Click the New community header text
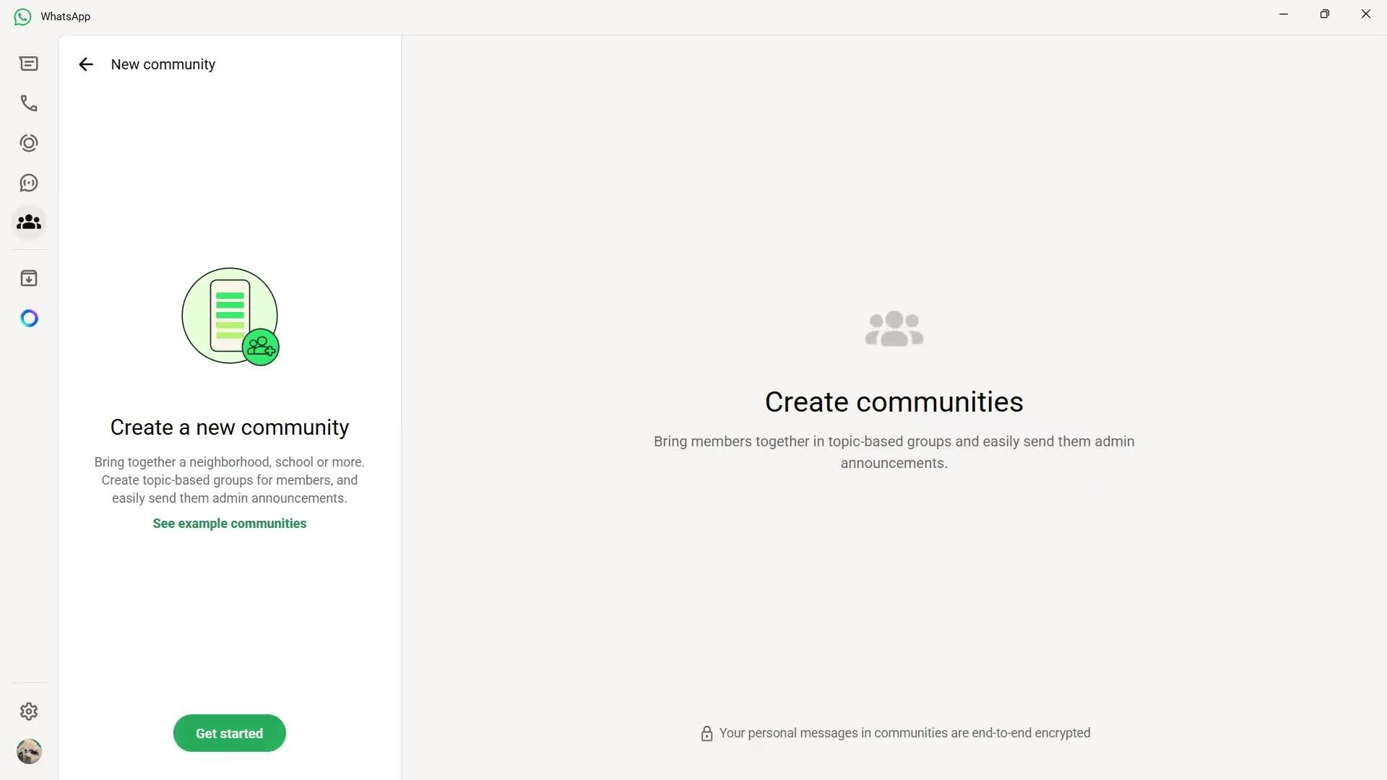1387x780 pixels. 163,64
